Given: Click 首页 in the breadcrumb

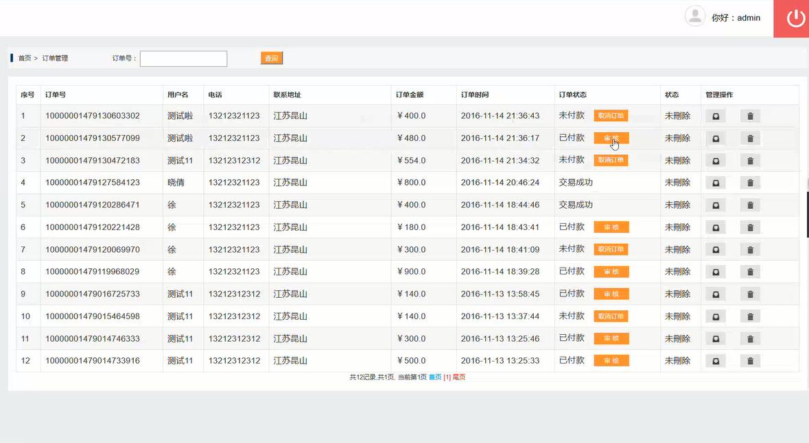Looking at the screenshot, I should [24, 58].
